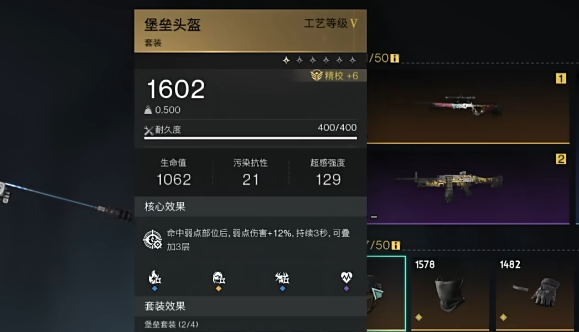
Task: Click the teal highlighted helmet inventory slot
Action: [x=386, y=293]
